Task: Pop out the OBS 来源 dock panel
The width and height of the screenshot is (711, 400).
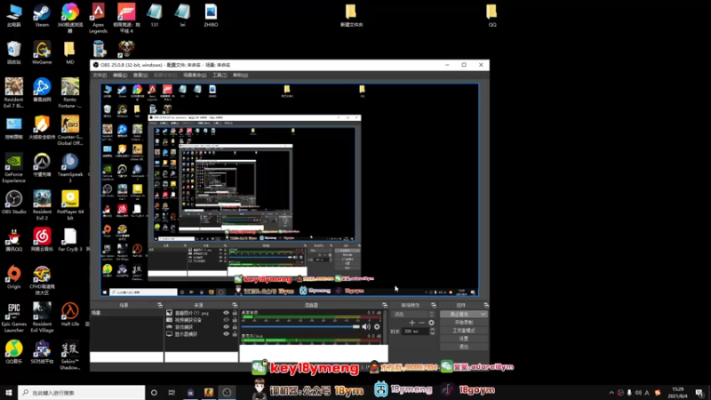Action: click(235, 305)
